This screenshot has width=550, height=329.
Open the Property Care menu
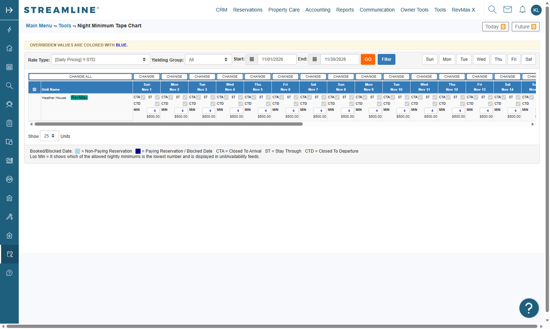[x=284, y=10]
